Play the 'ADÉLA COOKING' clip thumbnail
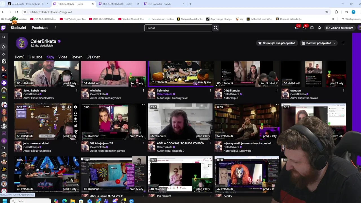This screenshot has width=361, height=203. pos(180,122)
